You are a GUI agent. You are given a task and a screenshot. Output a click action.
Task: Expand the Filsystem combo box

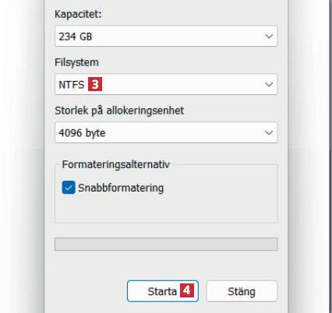[x=166, y=84]
